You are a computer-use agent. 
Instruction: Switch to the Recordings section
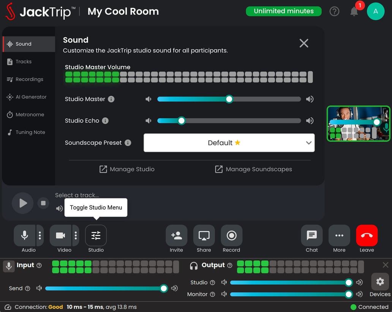28,79
